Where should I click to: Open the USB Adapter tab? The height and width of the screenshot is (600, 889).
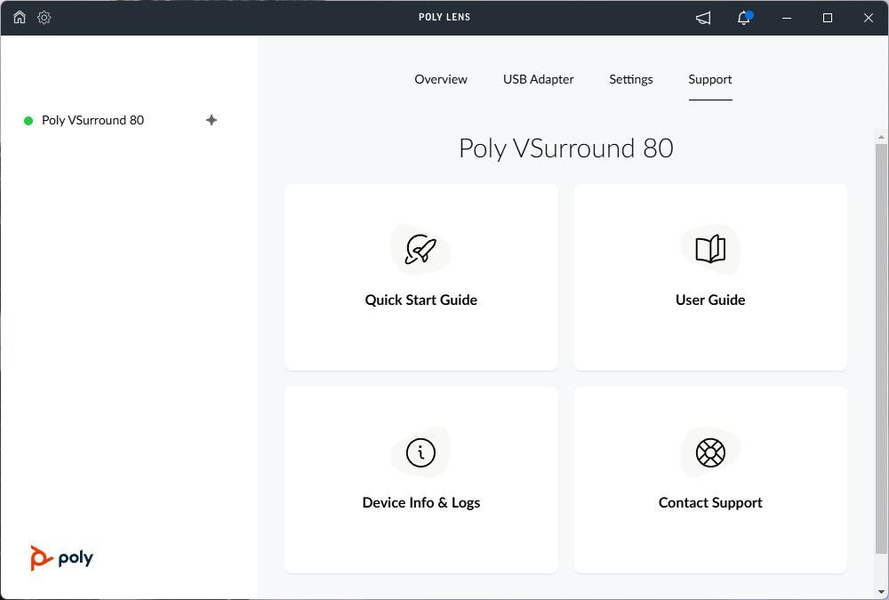pyautogui.click(x=538, y=79)
